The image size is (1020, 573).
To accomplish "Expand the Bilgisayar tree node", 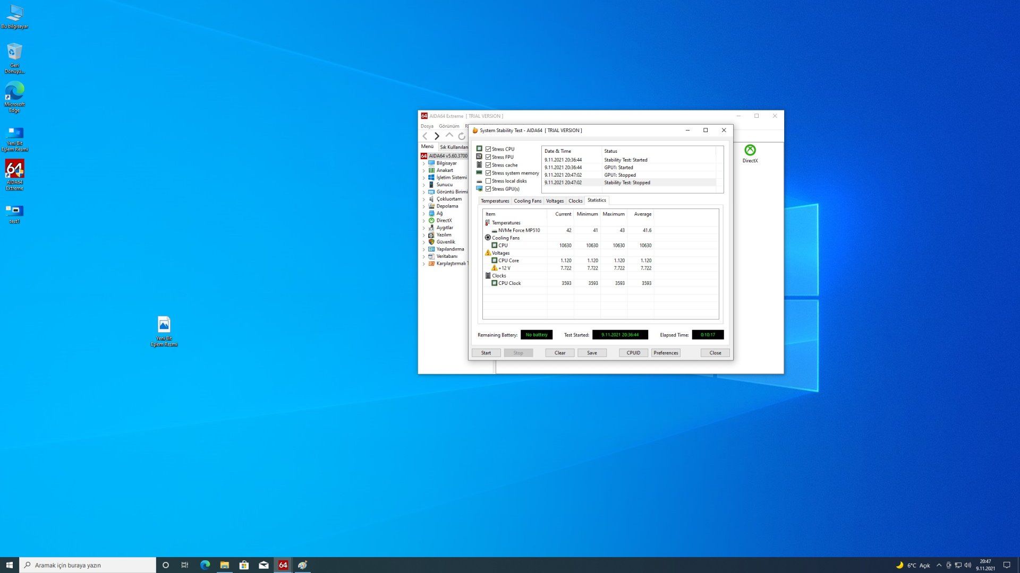I will click(424, 163).
